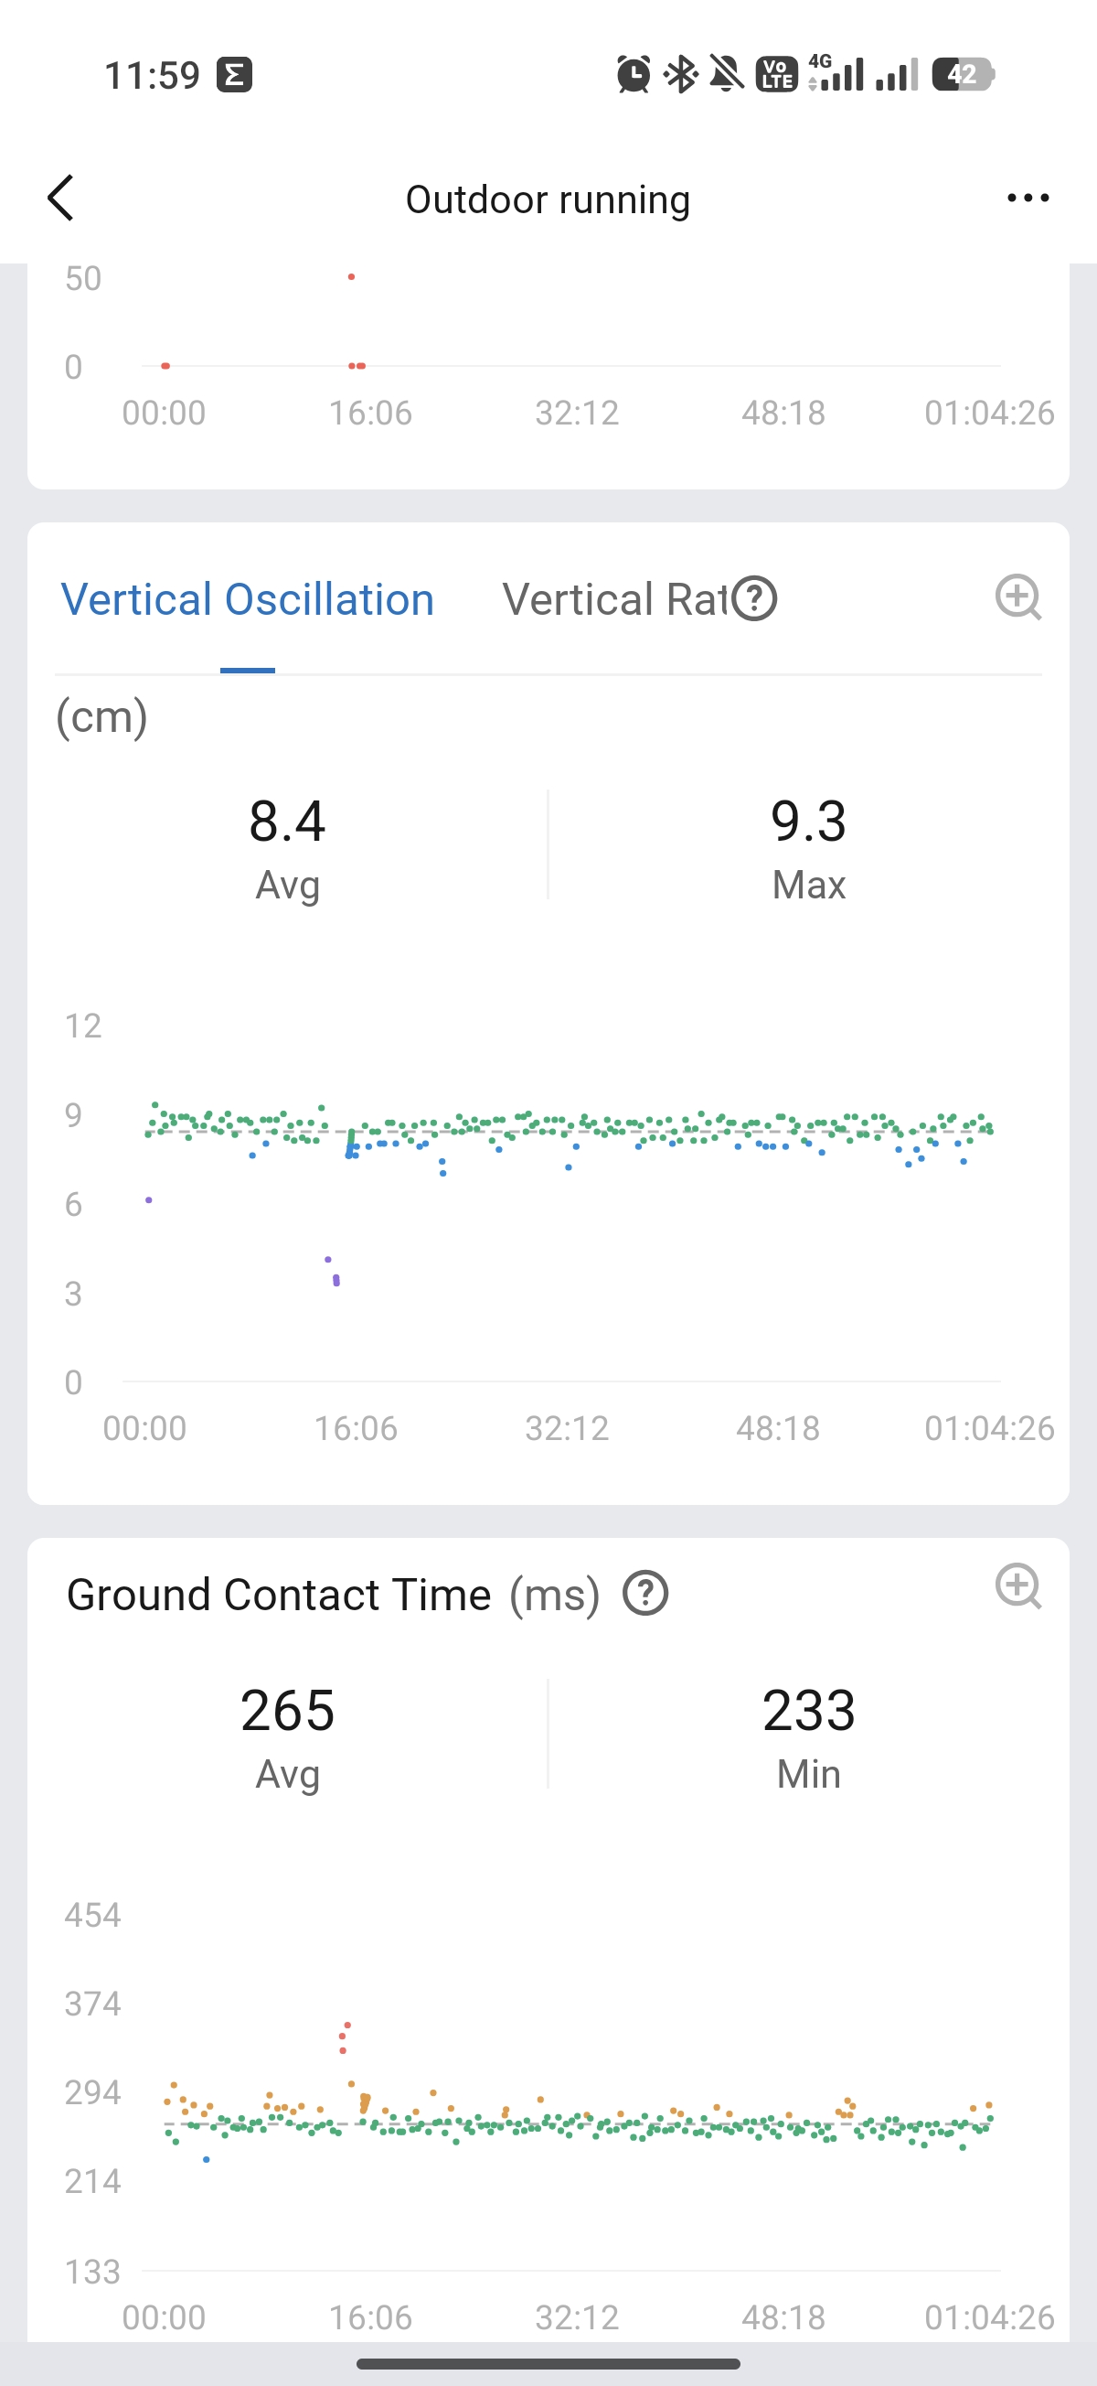Tap the bottom home gesture bar

tap(548, 2363)
